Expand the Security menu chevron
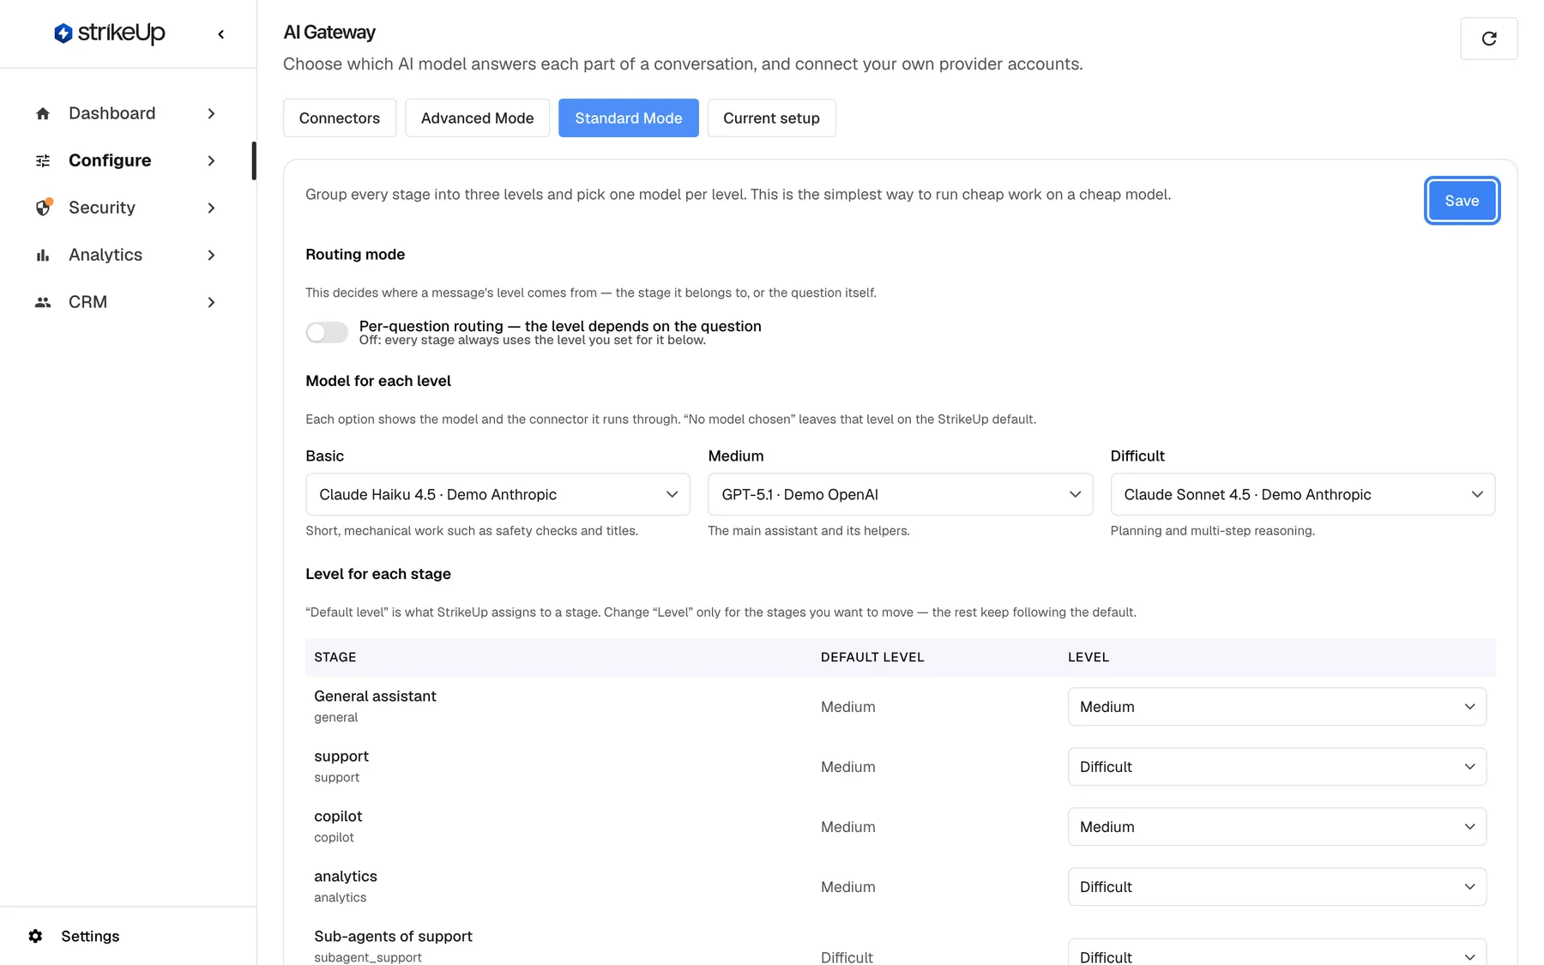The width and height of the screenshot is (1544, 965). tap(211, 208)
